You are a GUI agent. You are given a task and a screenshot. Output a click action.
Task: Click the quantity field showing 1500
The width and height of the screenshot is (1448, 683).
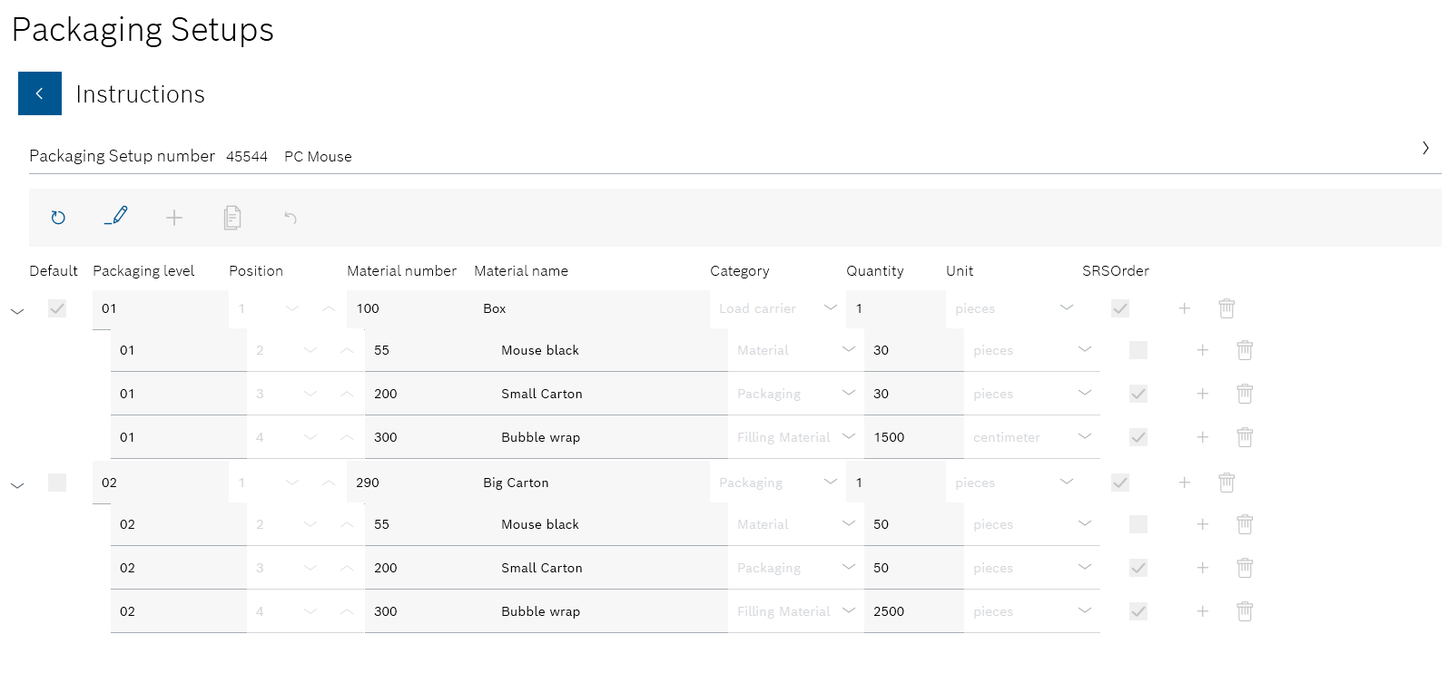click(914, 437)
